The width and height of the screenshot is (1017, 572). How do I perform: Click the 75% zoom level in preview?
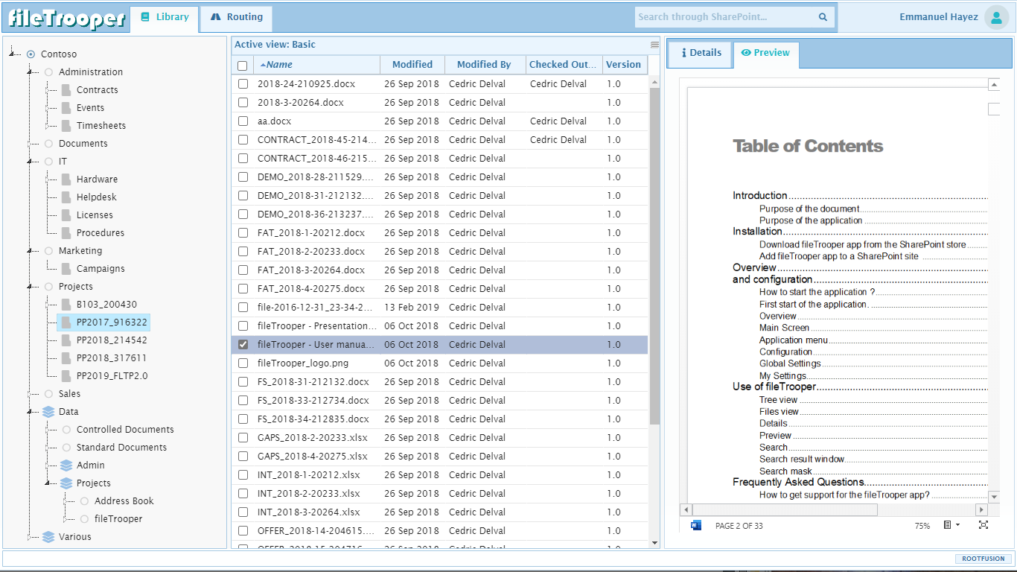[922, 526]
